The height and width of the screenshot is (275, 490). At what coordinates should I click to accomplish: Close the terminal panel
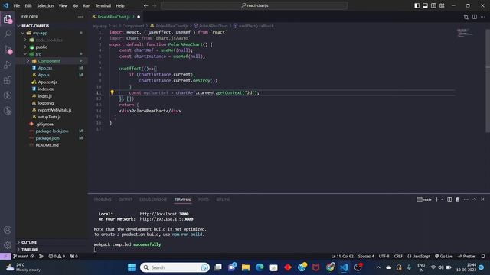pyautogui.click(x=482, y=199)
